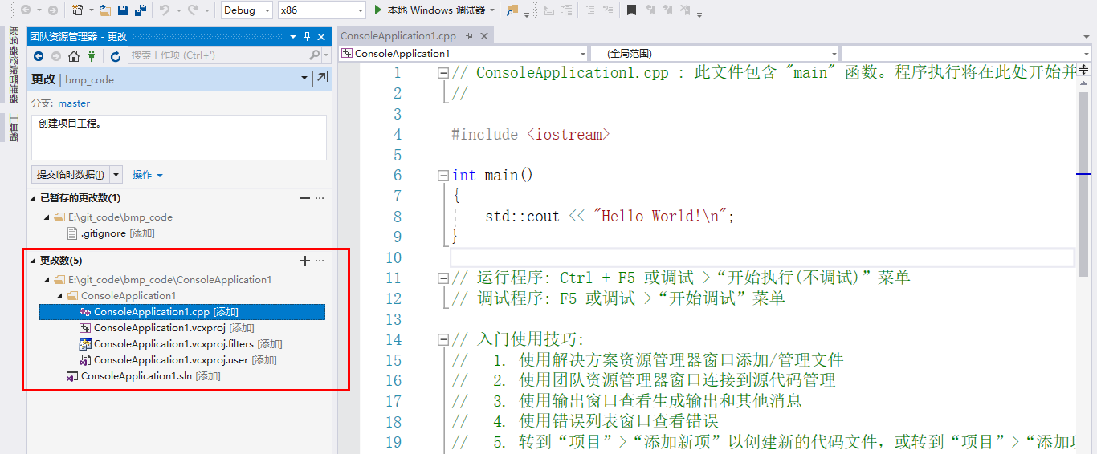Collapse the ConsoleApplication1 subfolder node

pos(60,296)
